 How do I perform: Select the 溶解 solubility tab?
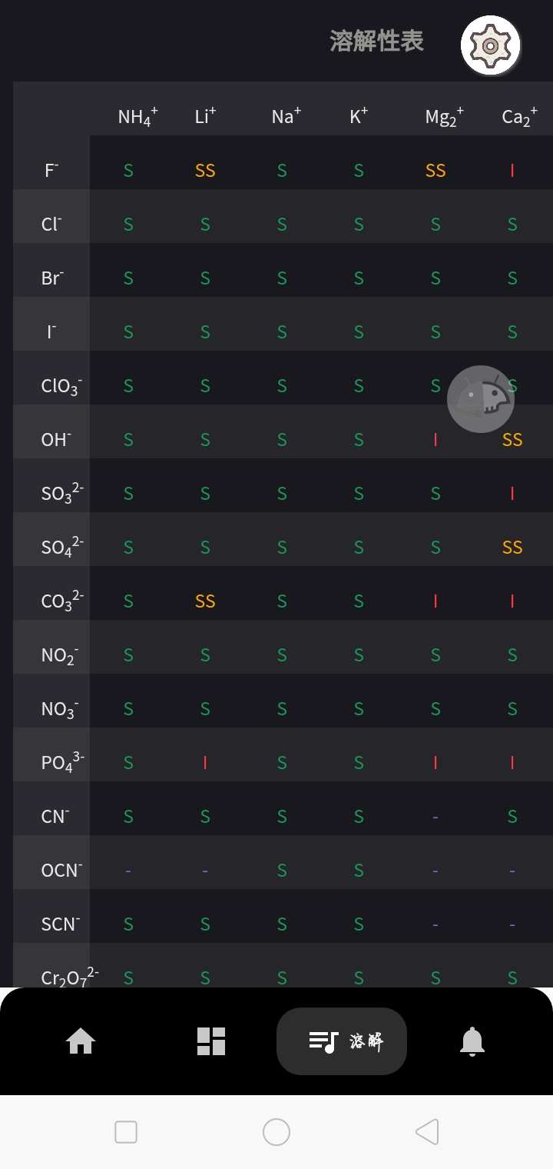point(342,1041)
